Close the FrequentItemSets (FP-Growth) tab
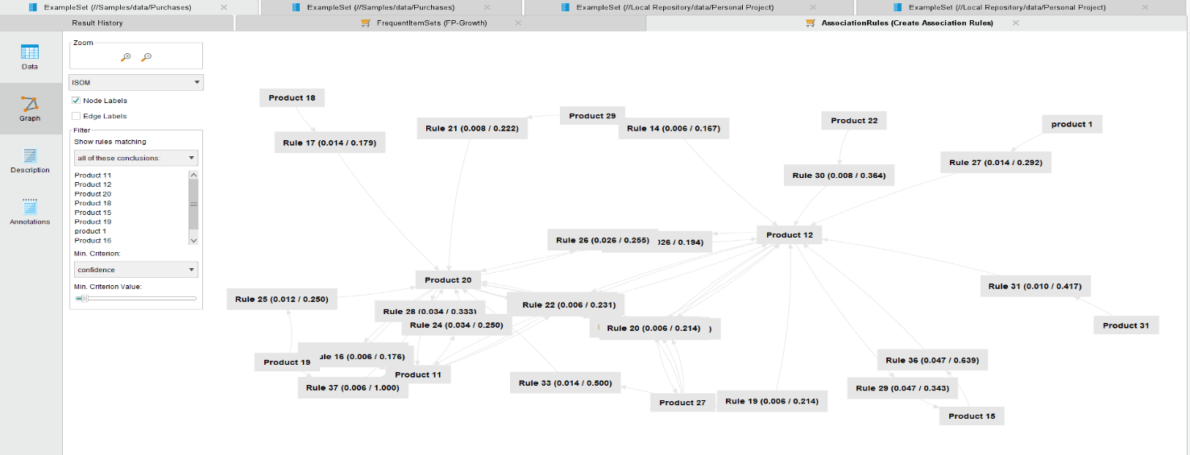1190x455 pixels. (x=518, y=23)
